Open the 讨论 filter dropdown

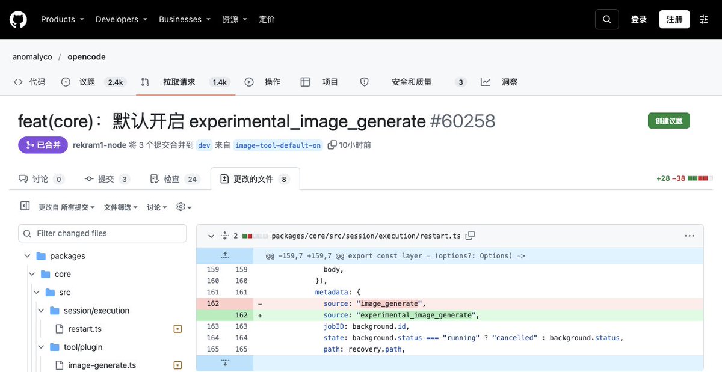(158, 207)
